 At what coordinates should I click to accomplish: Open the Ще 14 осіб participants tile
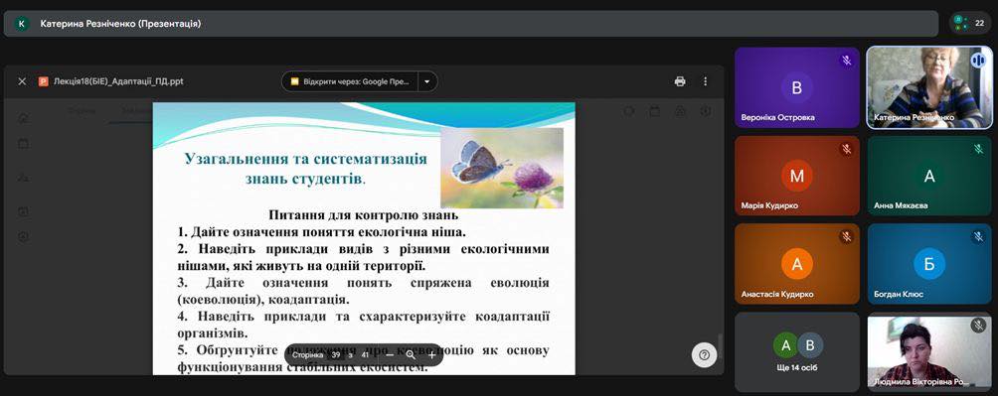797,352
